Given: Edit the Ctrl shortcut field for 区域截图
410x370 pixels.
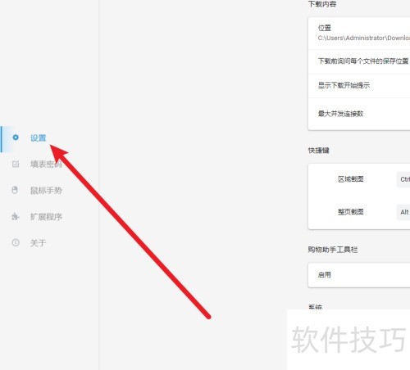Looking at the screenshot, I should pos(403,179).
